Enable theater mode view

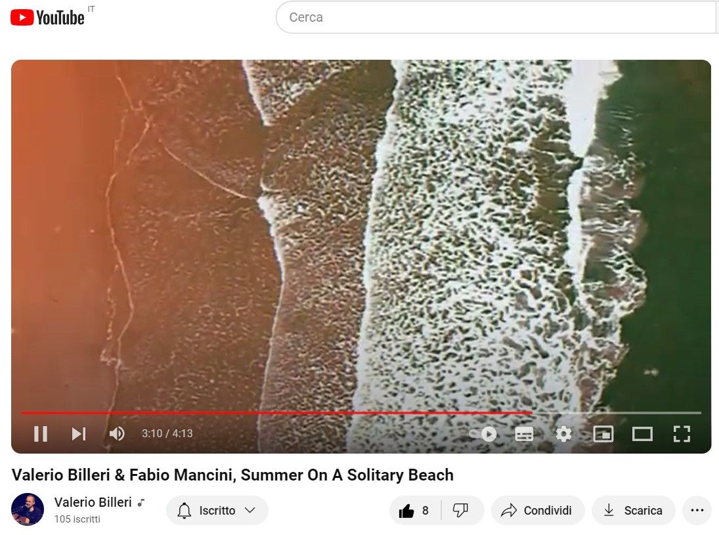[x=642, y=434]
